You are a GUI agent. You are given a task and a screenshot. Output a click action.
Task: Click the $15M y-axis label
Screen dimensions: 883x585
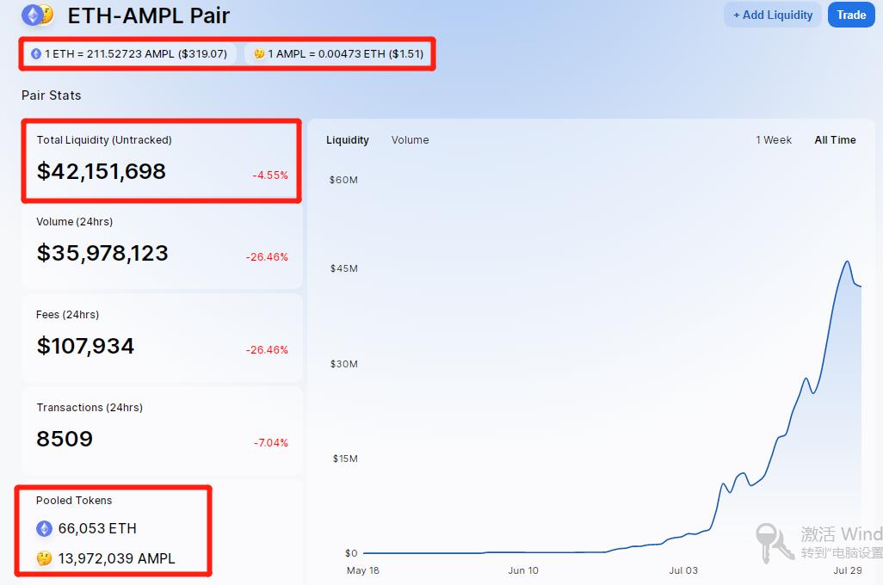point(345,459)
